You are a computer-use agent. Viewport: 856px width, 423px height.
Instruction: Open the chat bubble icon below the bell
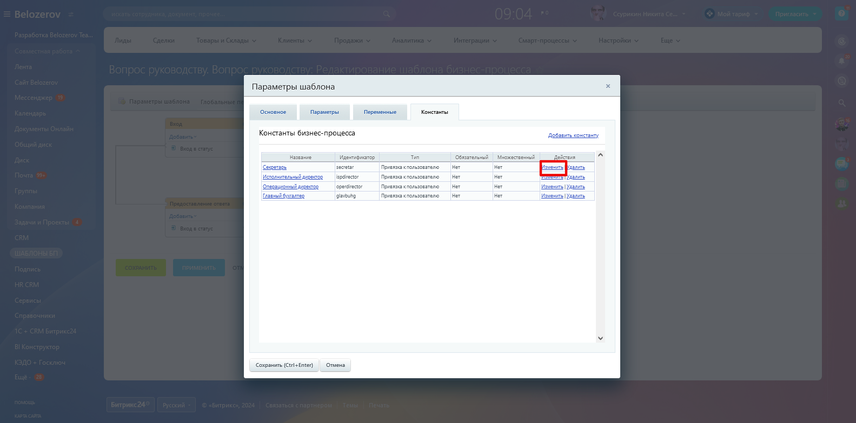pyautogui.click(x=842, y=81)
